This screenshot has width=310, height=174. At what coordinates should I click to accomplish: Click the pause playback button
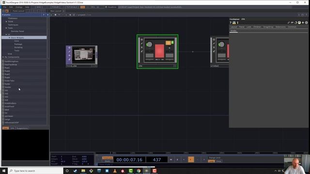177,159
